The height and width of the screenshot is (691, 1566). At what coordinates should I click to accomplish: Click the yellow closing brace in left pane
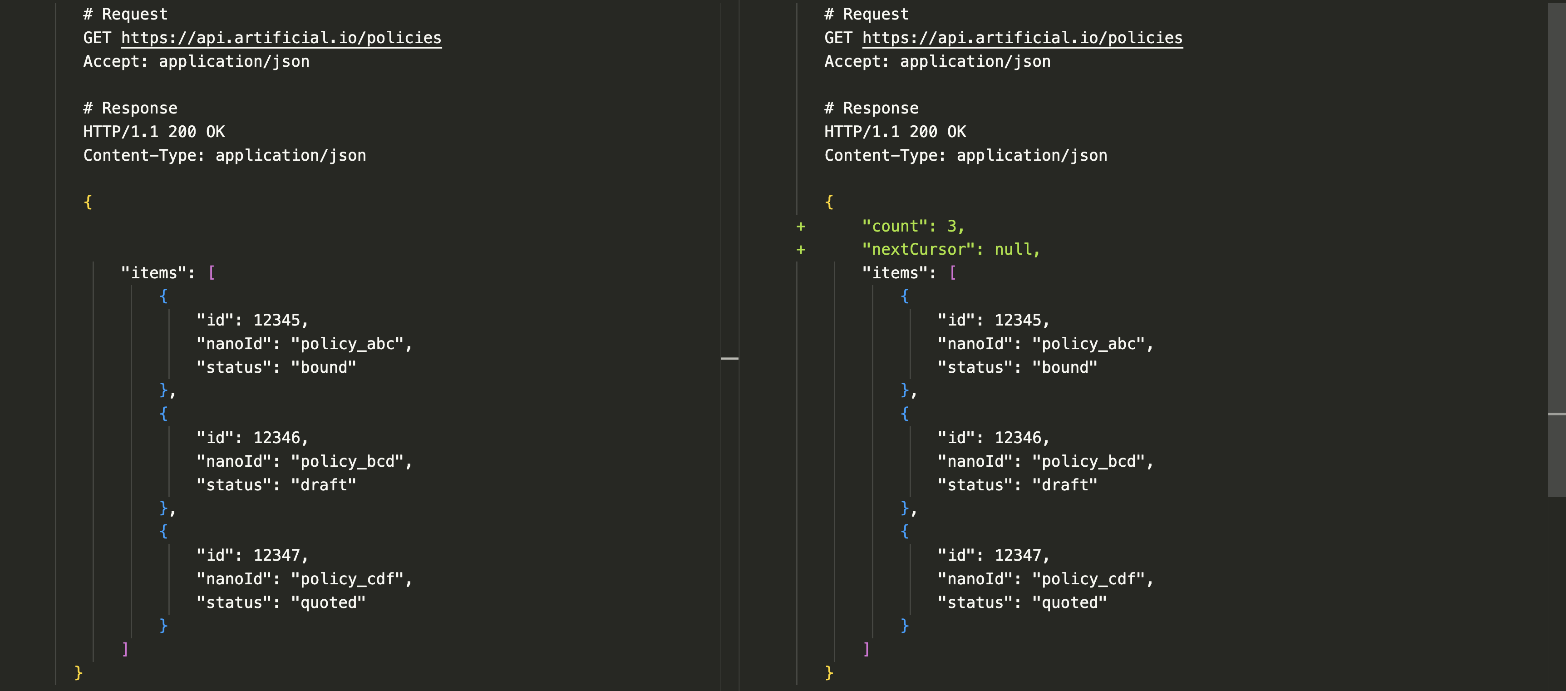[x=79, y=673]
